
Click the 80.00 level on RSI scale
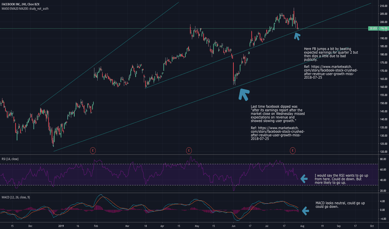click(x=383, y=159)
